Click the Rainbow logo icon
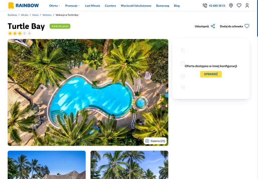This screenshot has height=179, width=258. tap(11, 6)
